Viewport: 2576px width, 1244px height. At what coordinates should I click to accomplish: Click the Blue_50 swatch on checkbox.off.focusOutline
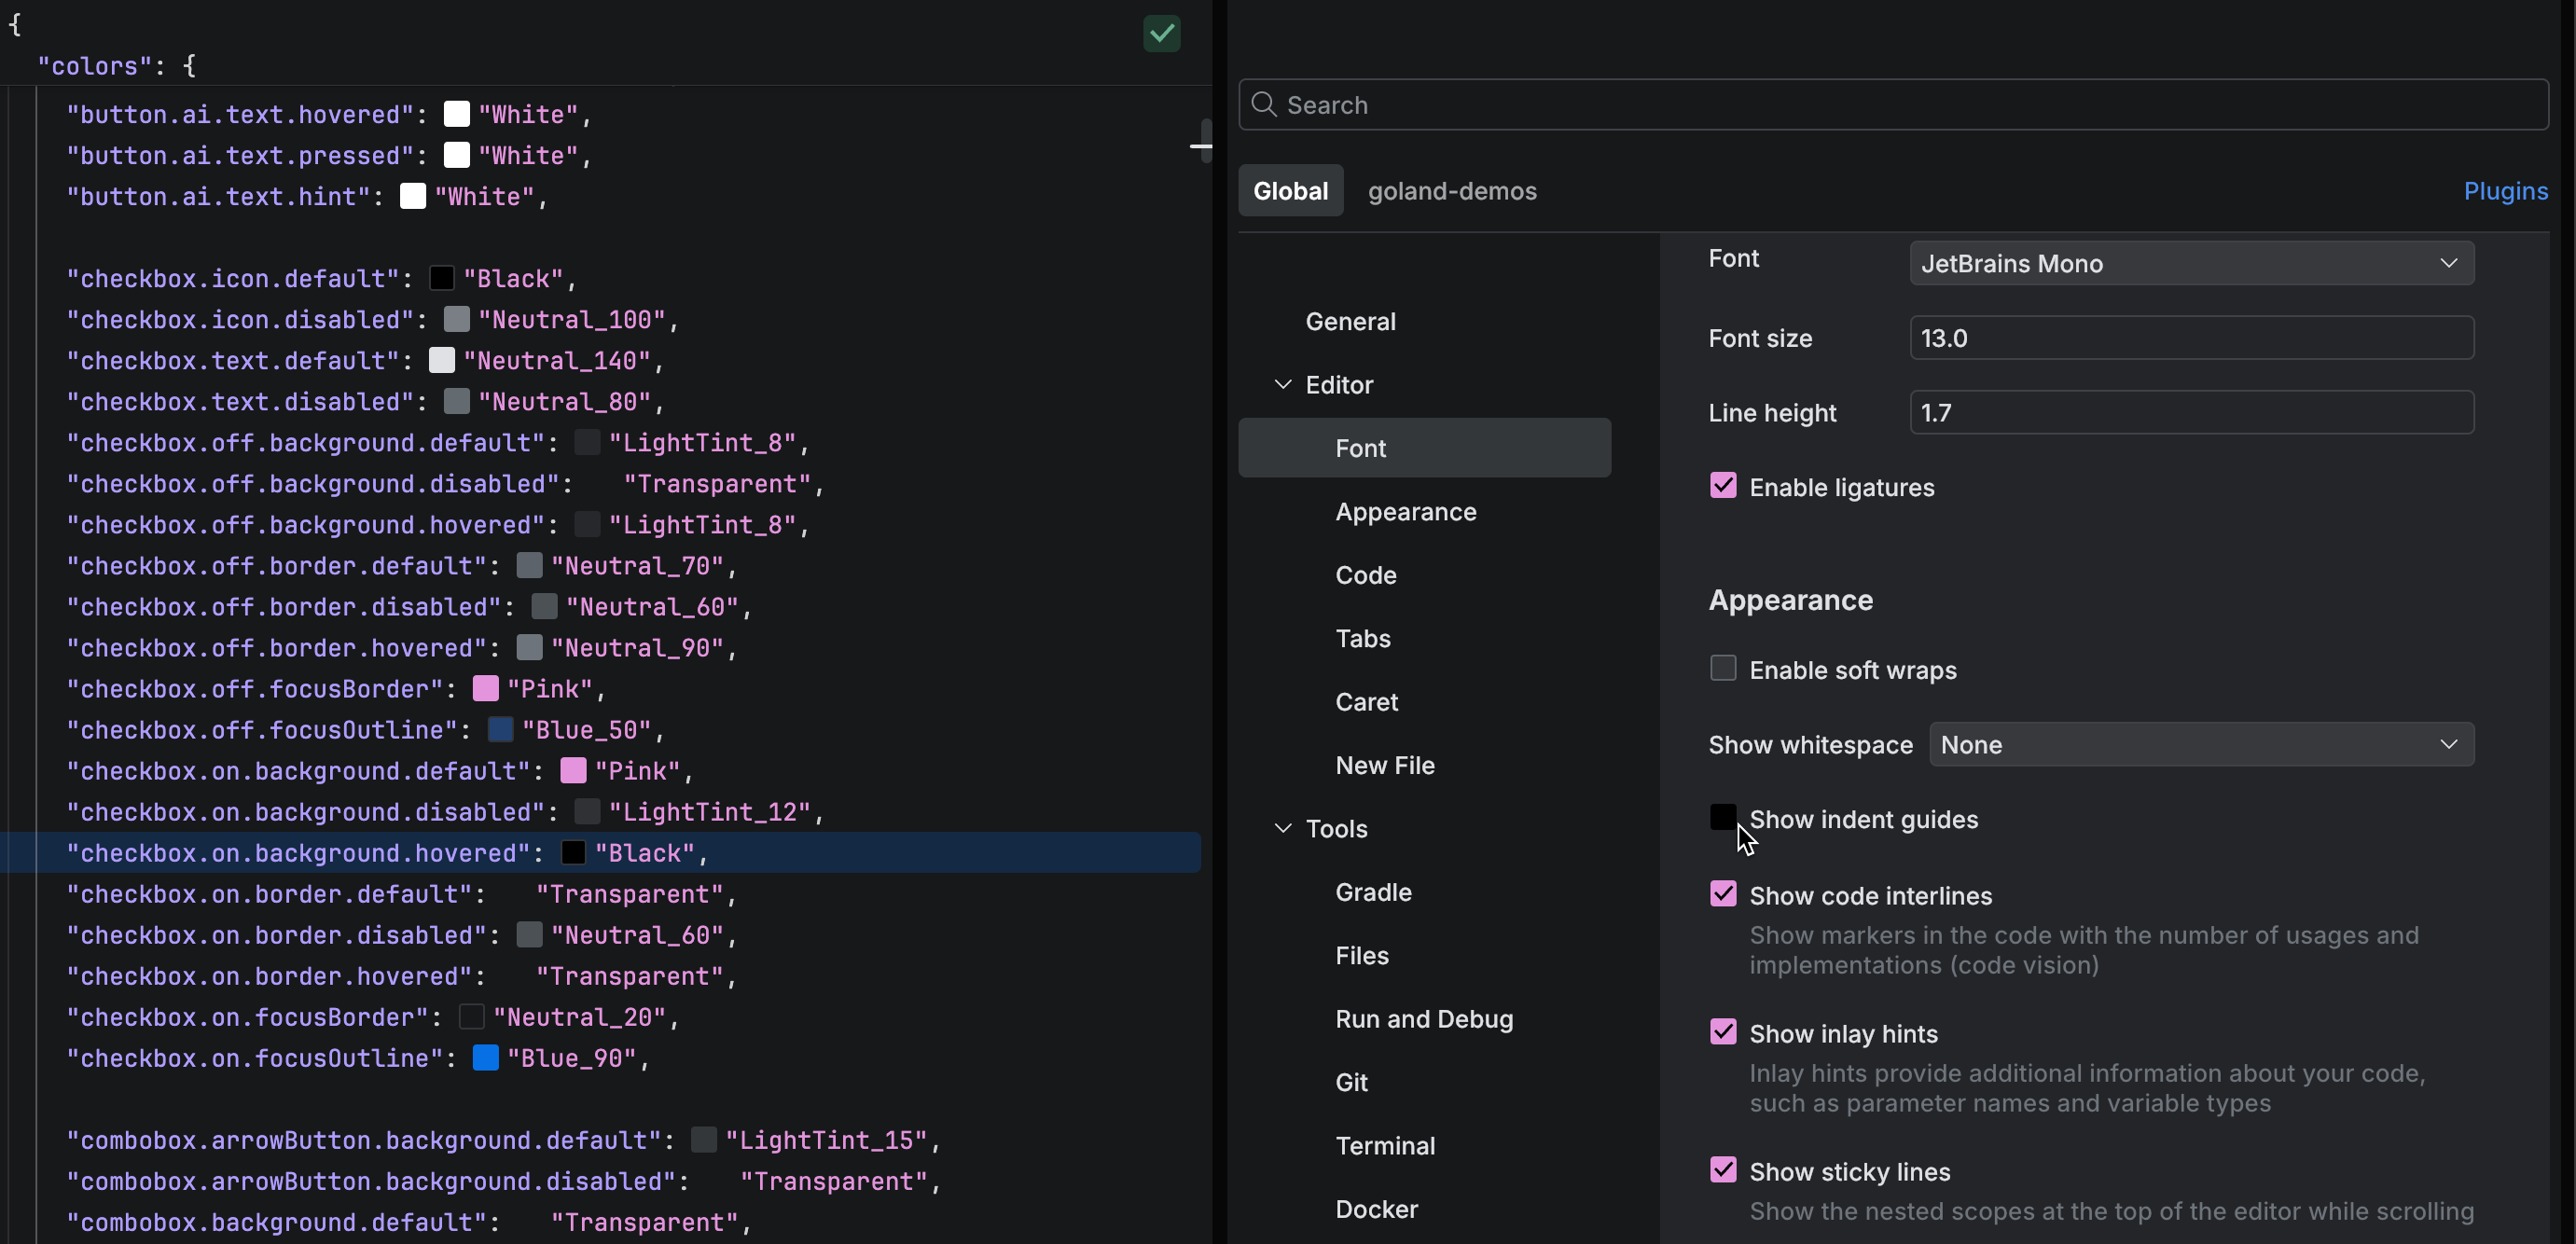[501, 729]
